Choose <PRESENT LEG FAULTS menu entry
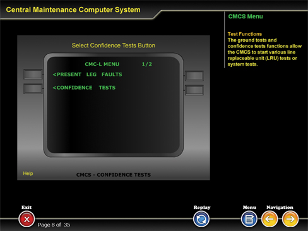This screenshot has width=308, height=231. pyautogui.click(x=87, y=74)
